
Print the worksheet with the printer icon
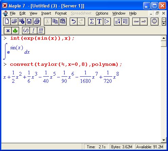tap(37, 21)
